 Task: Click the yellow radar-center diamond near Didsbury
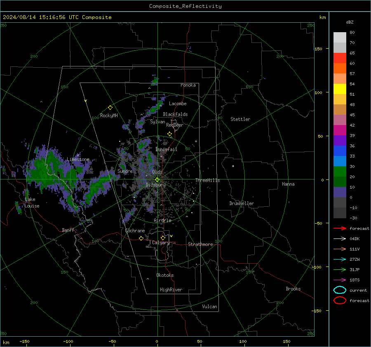pos(157,180)
